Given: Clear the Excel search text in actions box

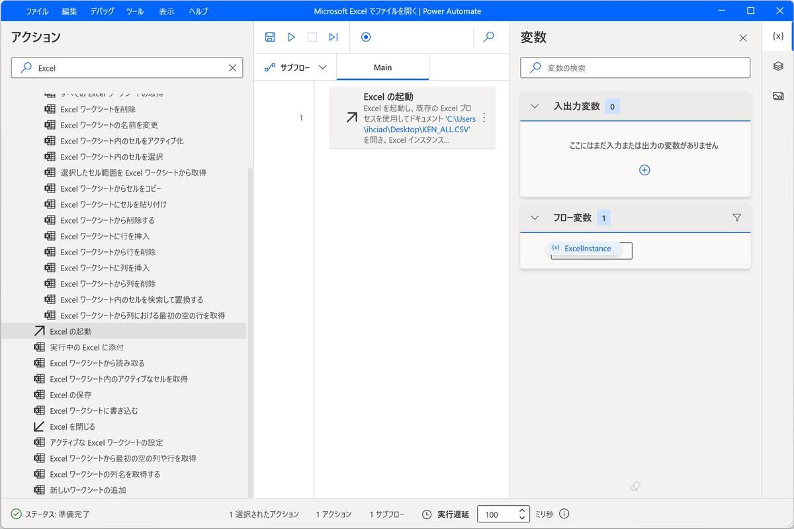Looking at the screenshot, I should coord(233,67).
